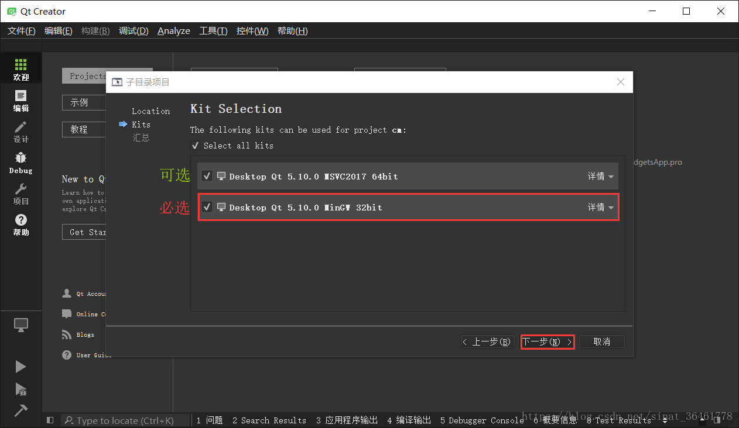Click the User Guide question icon
This screenshot has width=739, height=428.
pos(67,355)
